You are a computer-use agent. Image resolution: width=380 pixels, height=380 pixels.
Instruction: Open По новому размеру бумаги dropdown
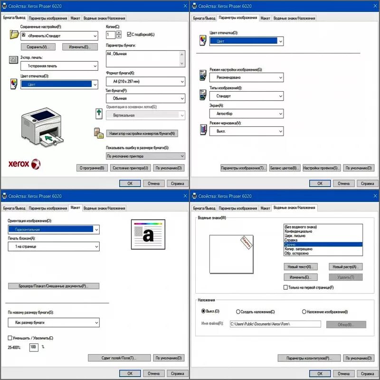coord(54,323)
